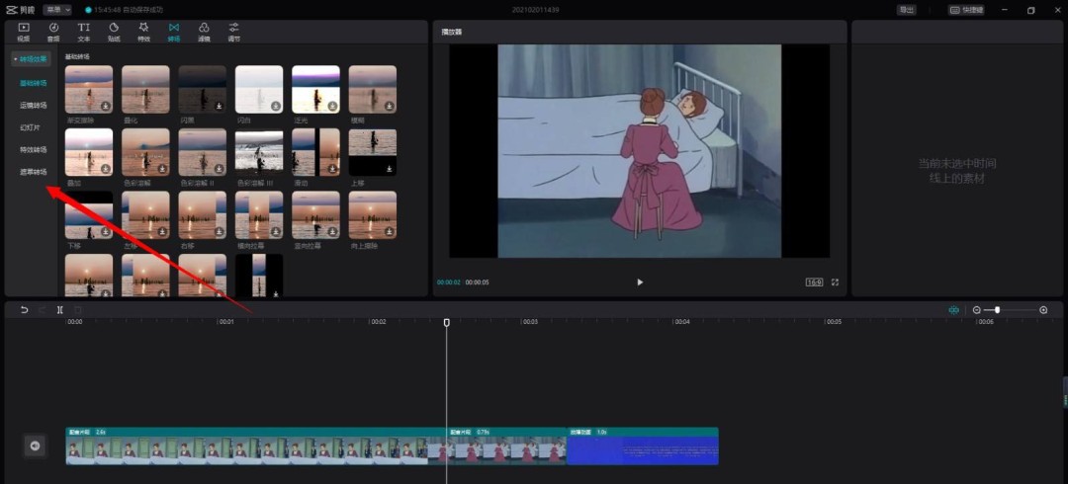This screenshot has width=1068, height=484.
Task: Click the 导出 export button
Action: (x=906, y=10)
